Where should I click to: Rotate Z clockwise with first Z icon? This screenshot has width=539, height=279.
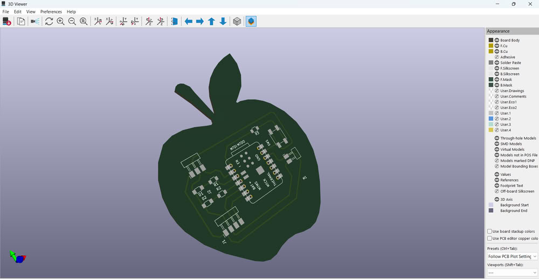[x=149, y=22]
